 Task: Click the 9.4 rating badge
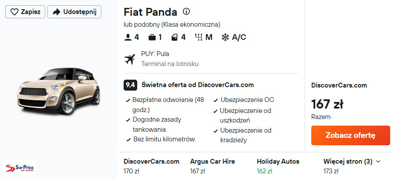(129, 85)
